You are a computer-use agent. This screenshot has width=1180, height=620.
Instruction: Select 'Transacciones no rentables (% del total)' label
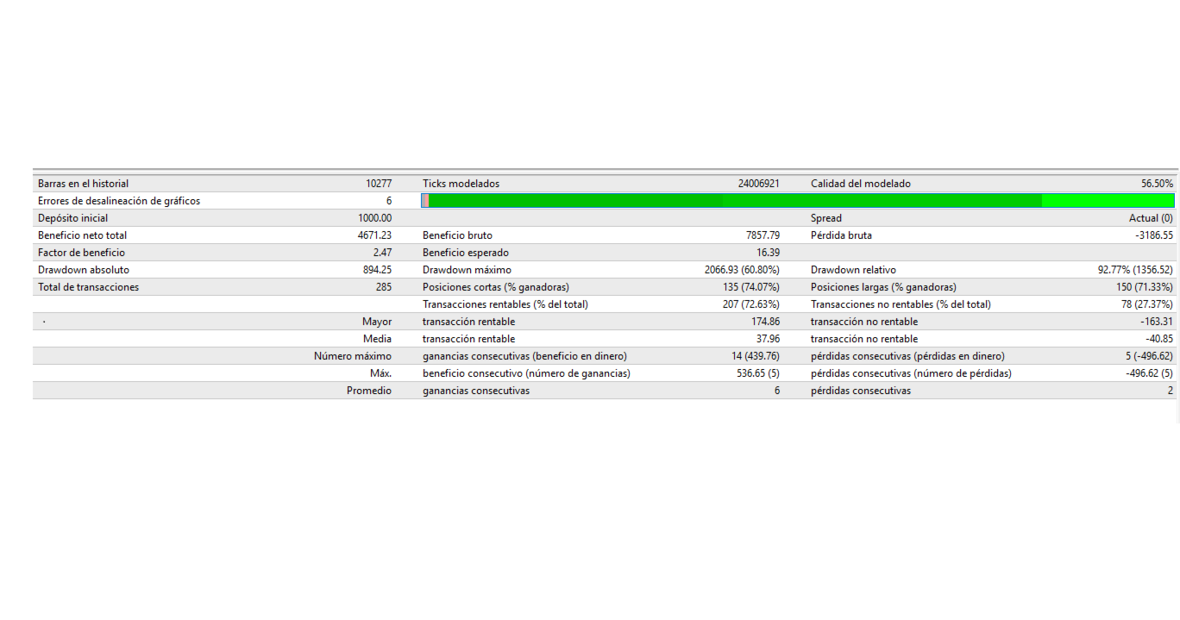(x=901, y=304)
